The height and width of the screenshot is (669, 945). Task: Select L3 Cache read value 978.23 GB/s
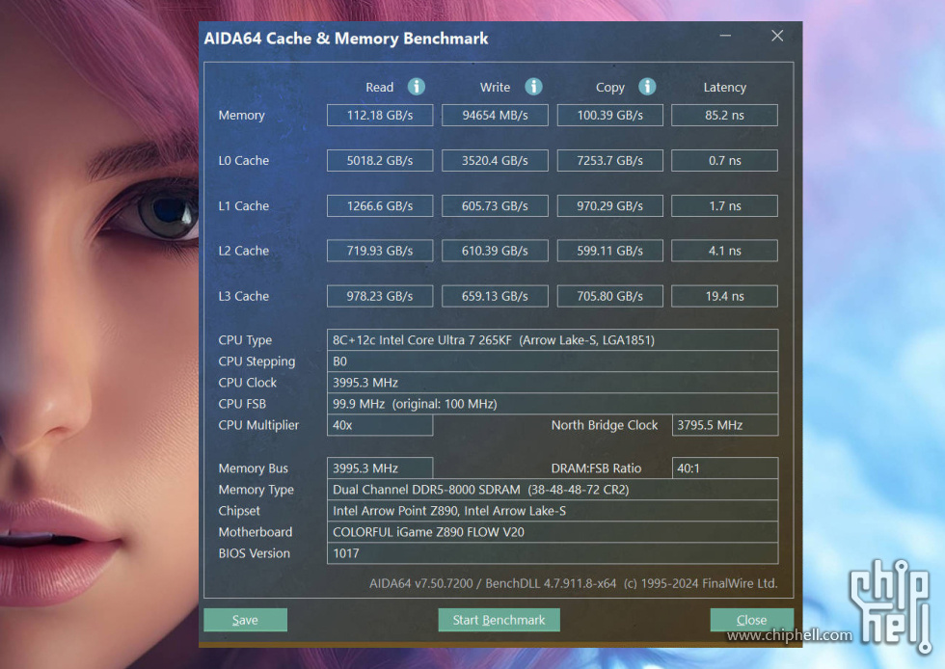tap(380, 296)
